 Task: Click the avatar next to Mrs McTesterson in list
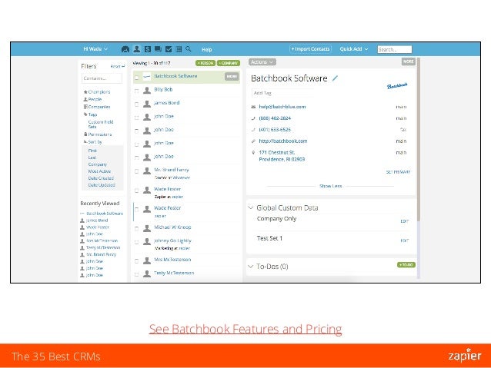point(147,260)
